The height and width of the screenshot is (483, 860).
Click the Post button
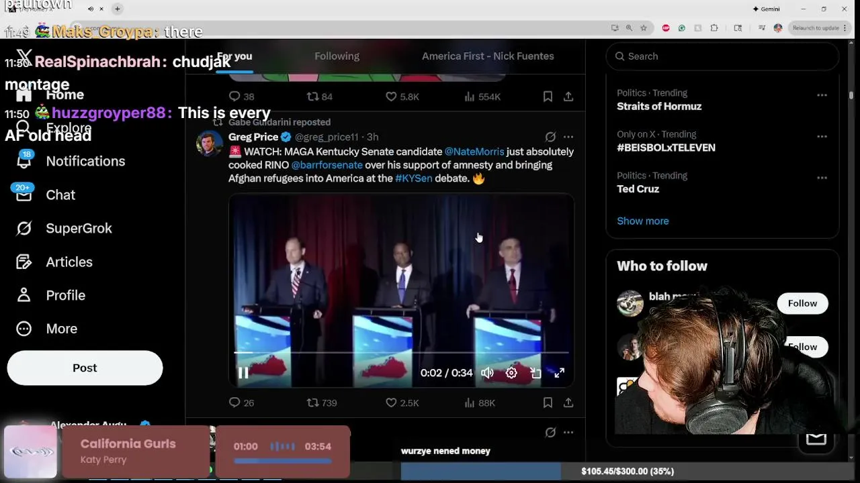85,368
